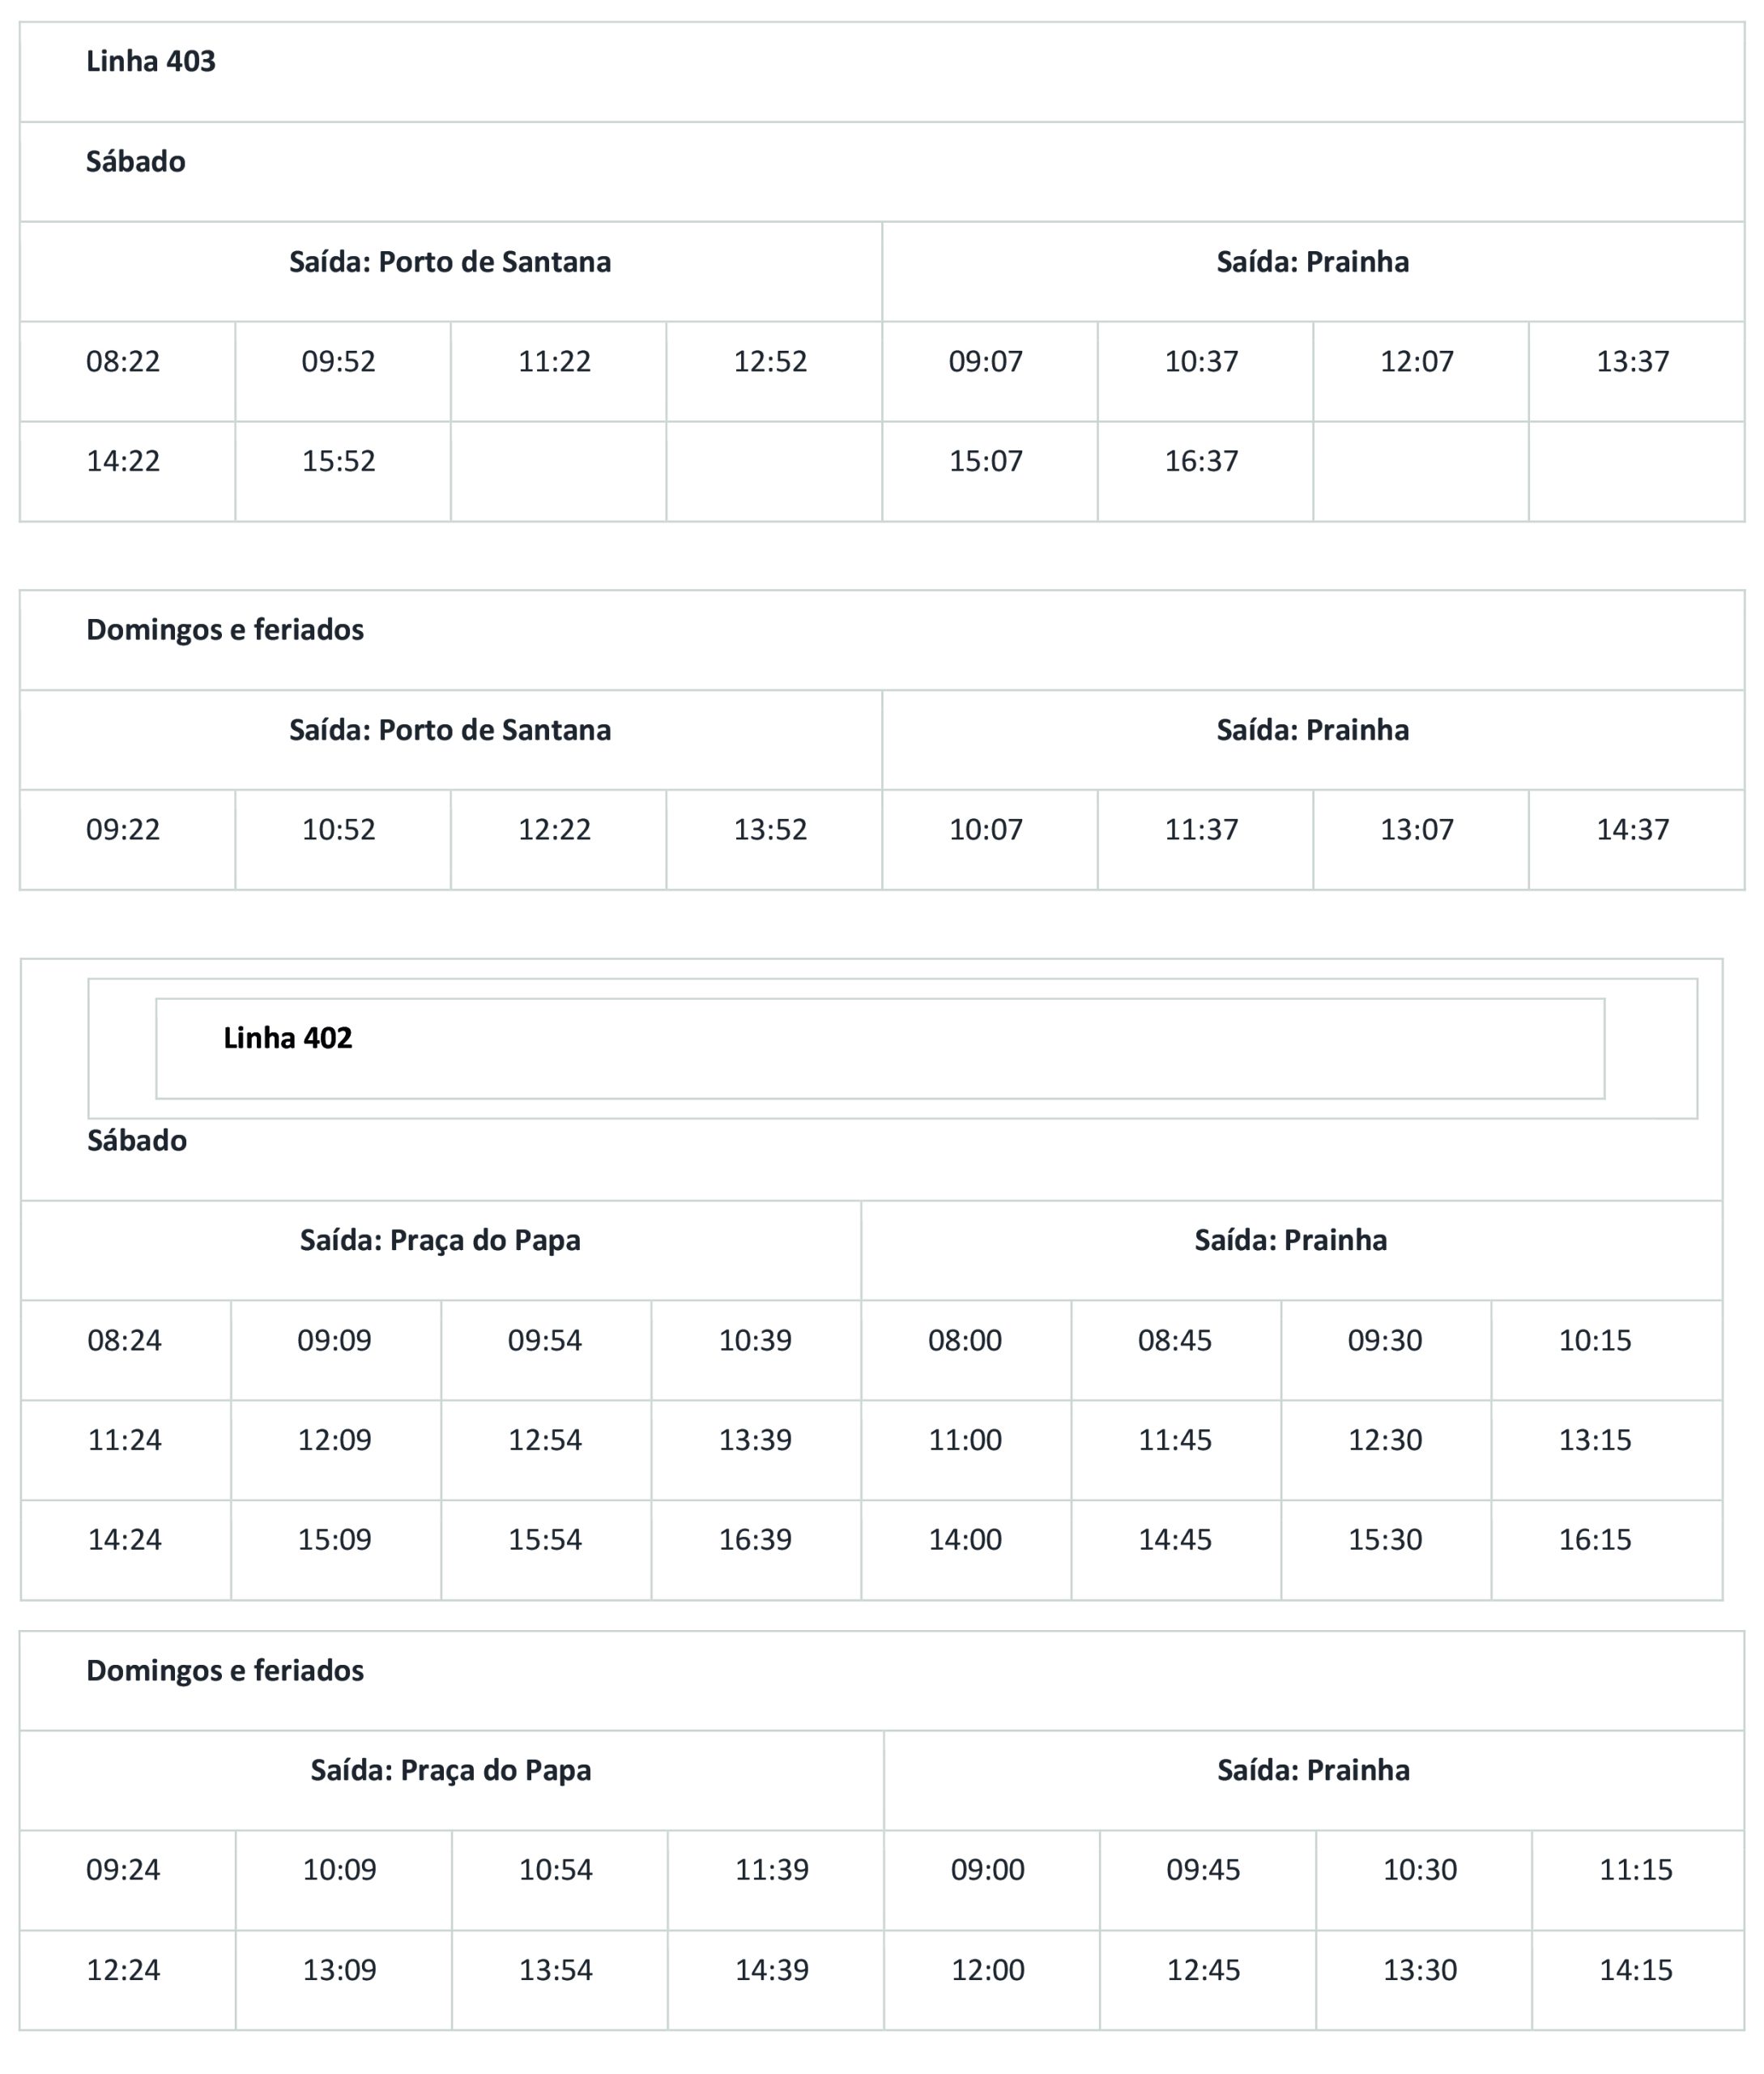Select the 08:22 departure cell

123,361
